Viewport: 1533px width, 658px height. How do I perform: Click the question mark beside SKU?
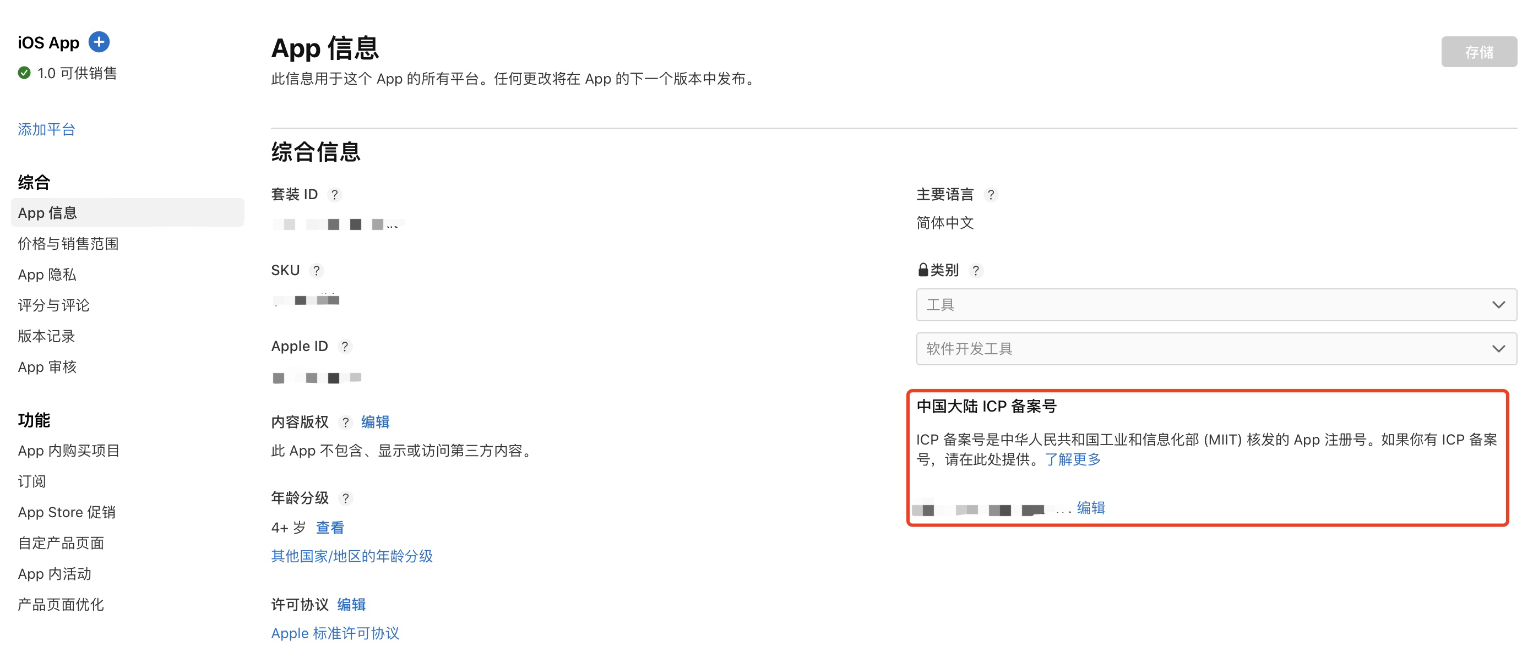(317, 271)
